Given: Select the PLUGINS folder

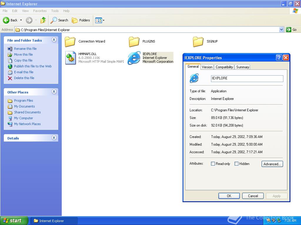Looking at the screenshot, I should [x=134, y=41].
